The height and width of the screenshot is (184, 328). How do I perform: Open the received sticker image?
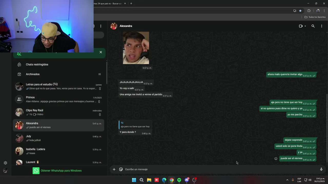tap(136, 48)
